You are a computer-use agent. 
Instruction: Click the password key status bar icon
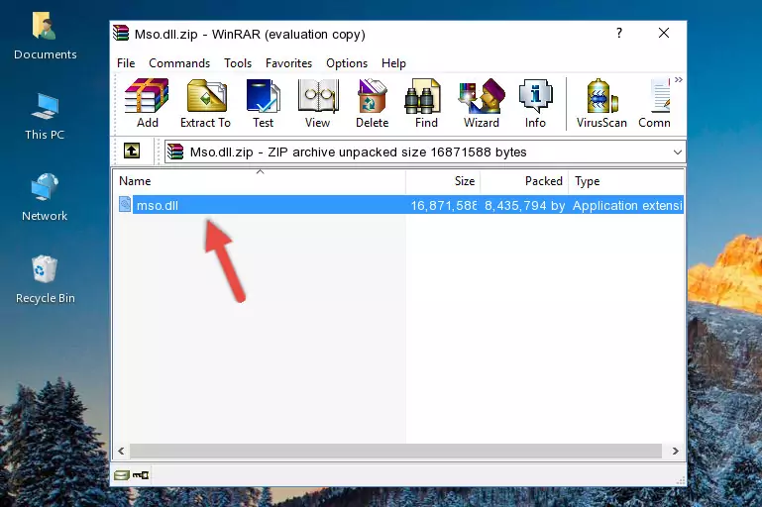tap(141, 475)
